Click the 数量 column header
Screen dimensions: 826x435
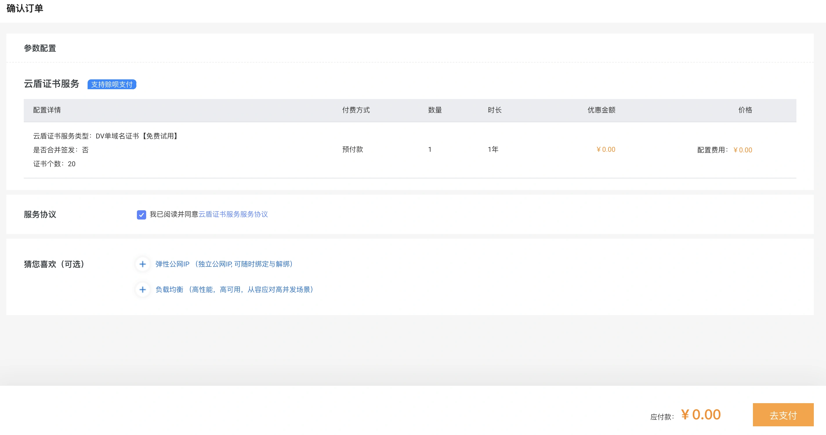coord(435,110)
